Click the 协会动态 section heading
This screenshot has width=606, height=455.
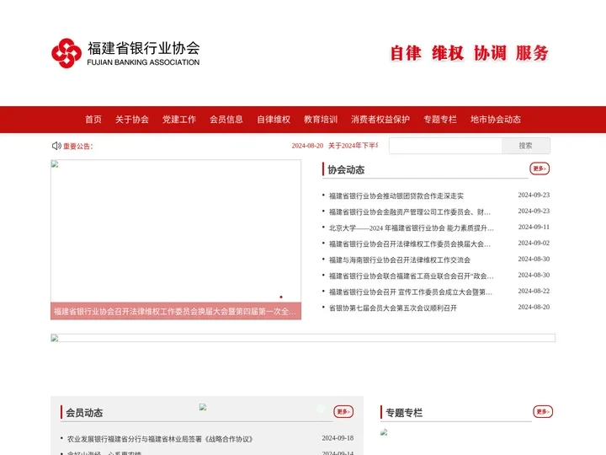[346, 170]
